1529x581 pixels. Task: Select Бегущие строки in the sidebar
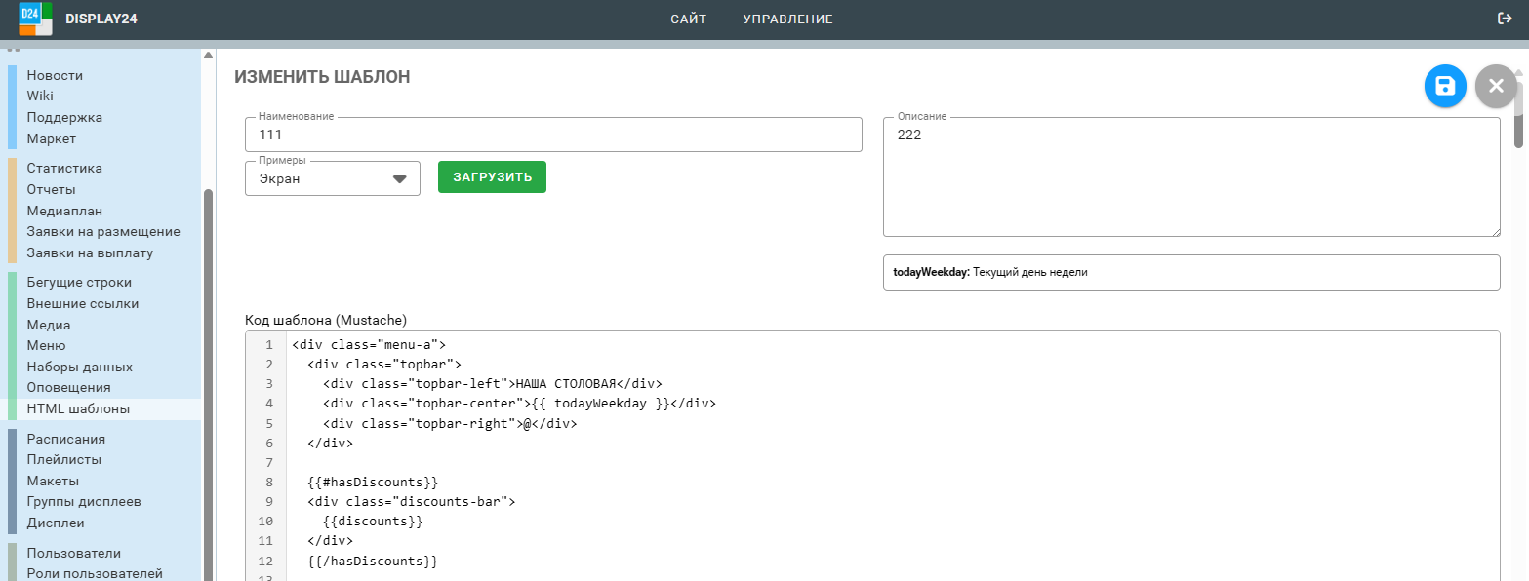79,282
